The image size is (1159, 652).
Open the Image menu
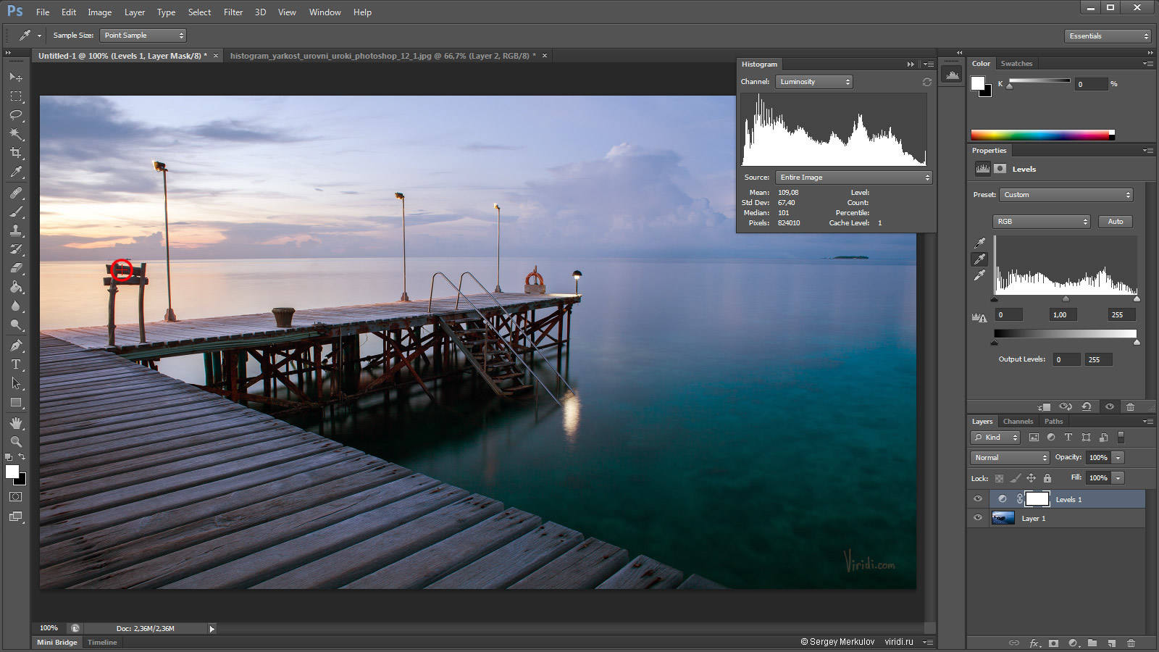[99, 12]
